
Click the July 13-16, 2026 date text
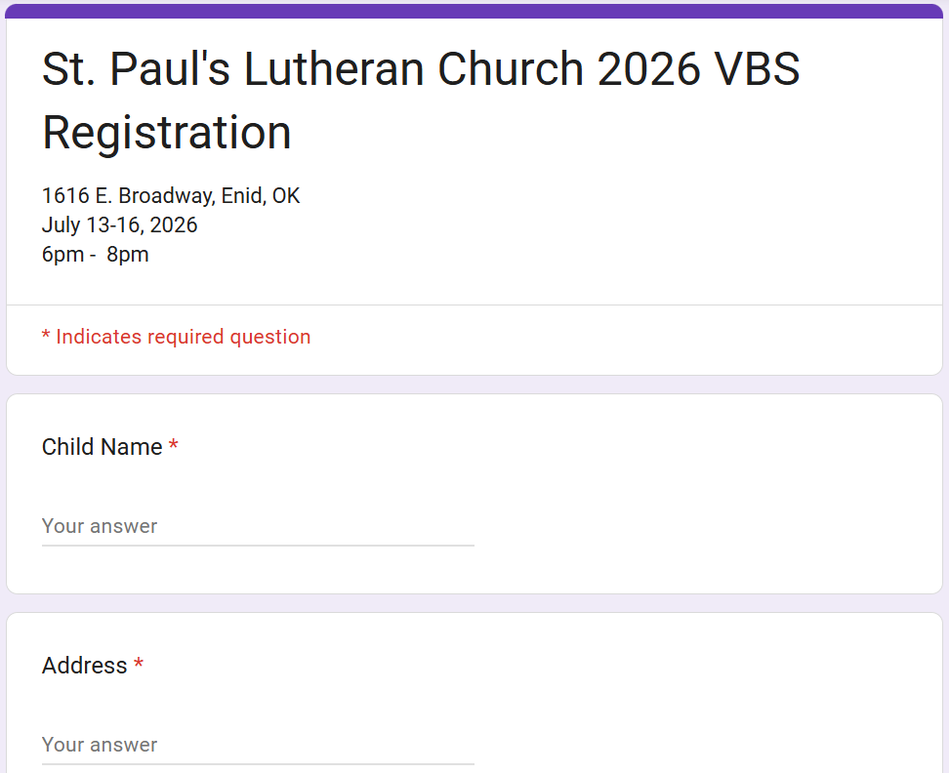click(x=120, y=225)
